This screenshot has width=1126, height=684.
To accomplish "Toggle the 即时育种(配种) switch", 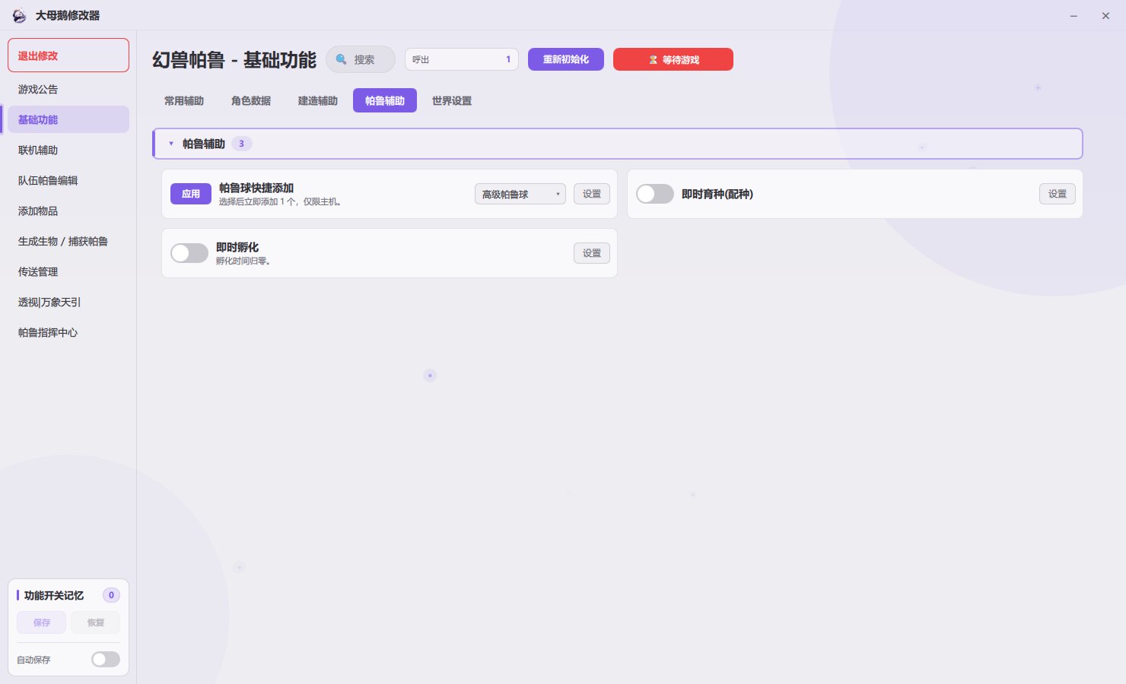I will (655, 194).
